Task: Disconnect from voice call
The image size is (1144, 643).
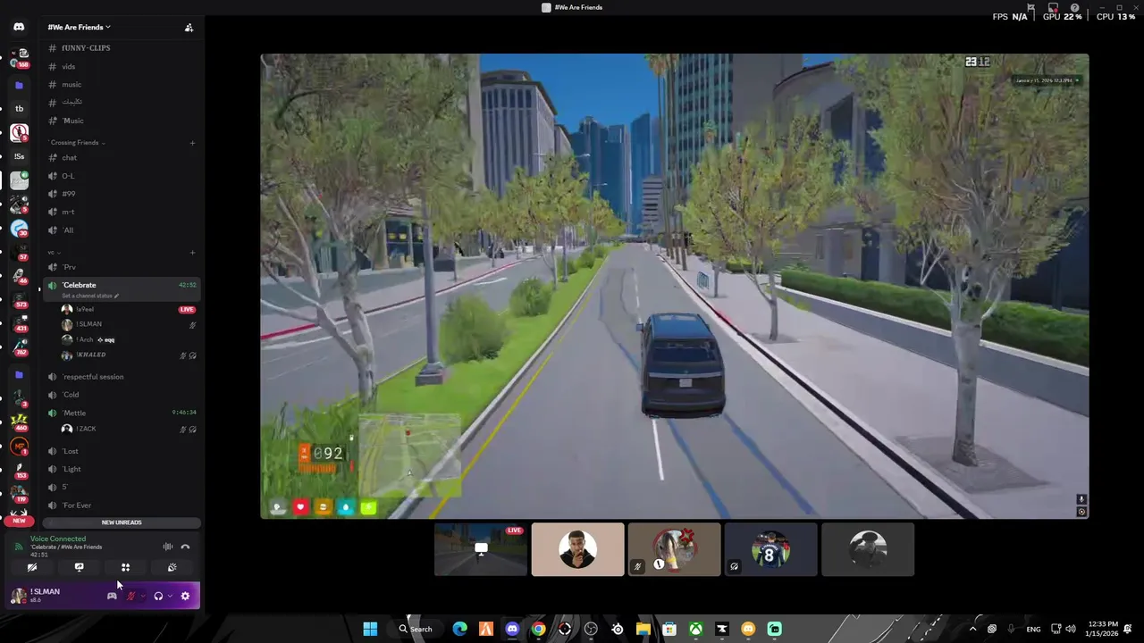Action: point(185,547)
